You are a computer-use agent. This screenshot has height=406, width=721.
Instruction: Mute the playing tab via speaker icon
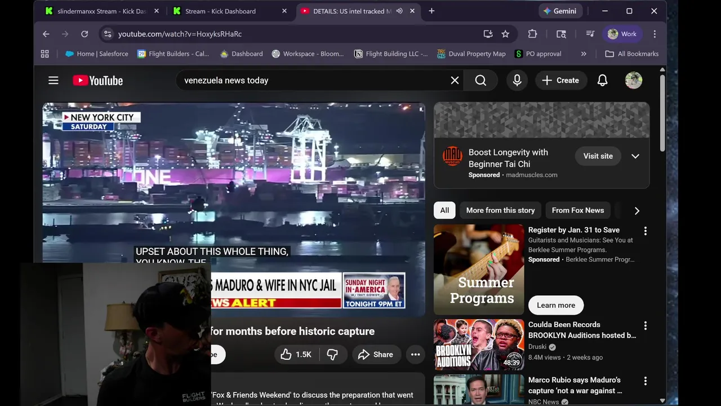(399, 11)
